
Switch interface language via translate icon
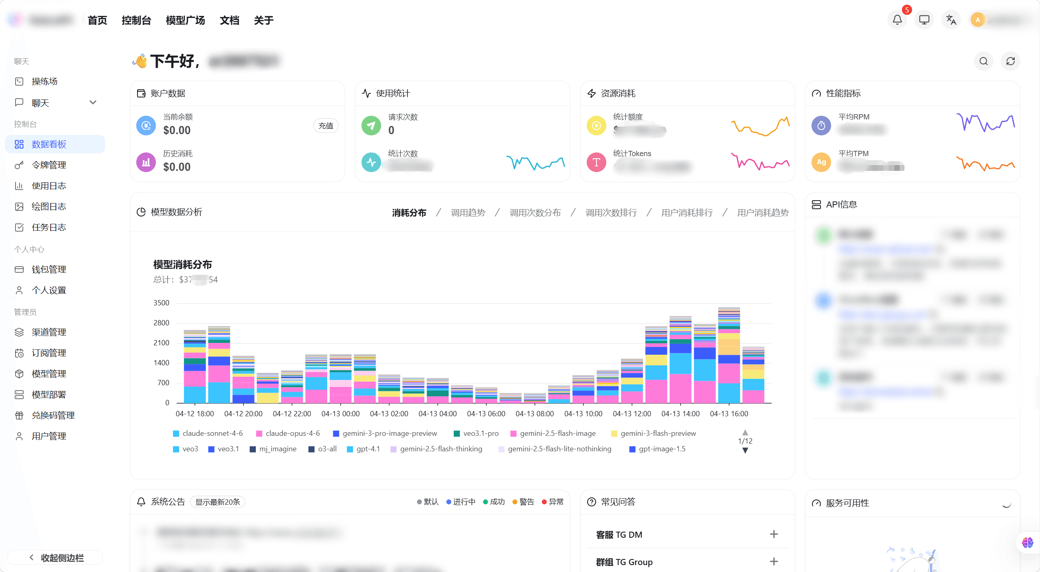951,19
